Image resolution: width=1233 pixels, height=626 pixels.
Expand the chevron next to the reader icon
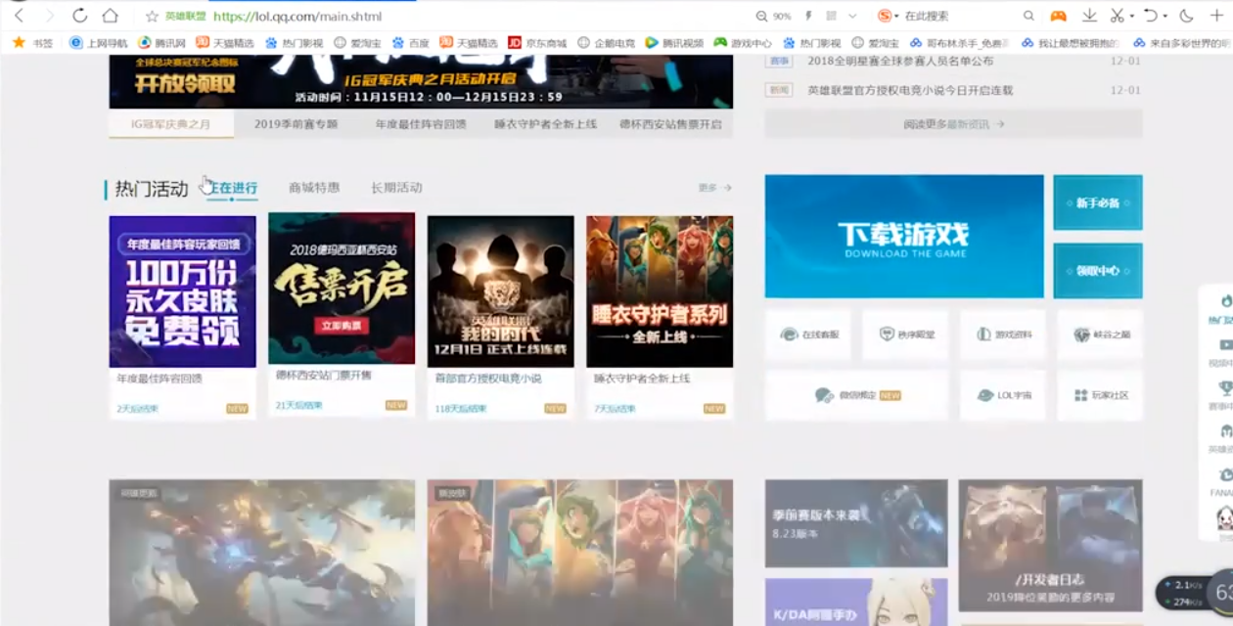pyautogui.click(x=852, y=17)
